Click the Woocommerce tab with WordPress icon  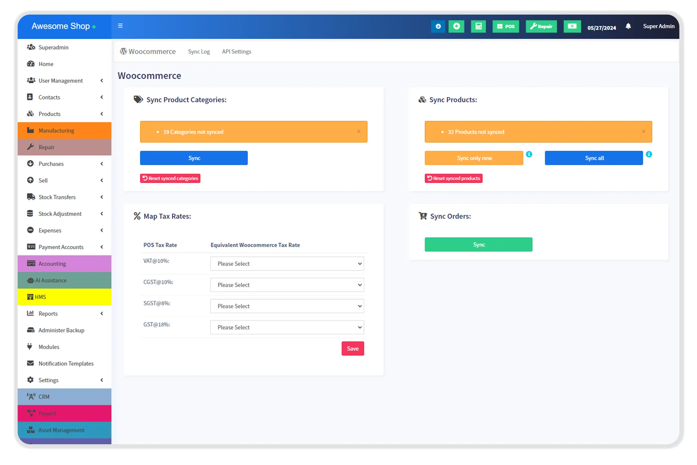pyautogui.click(x=148, y=51)
